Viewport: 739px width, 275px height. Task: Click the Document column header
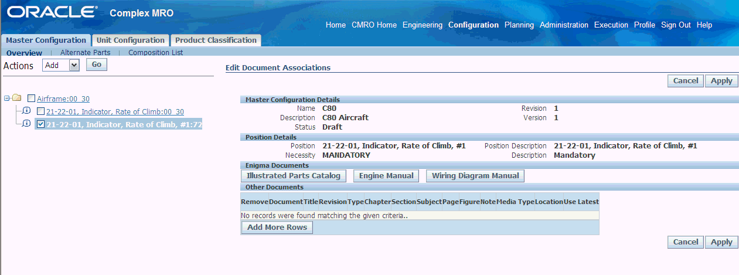point(286,202)
